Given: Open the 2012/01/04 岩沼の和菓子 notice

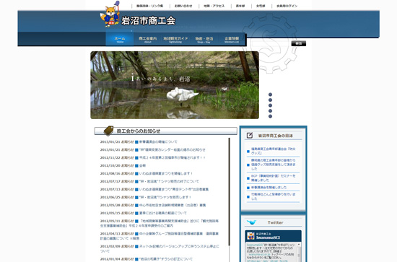Looking at the screenshot, I should point(166,259).
